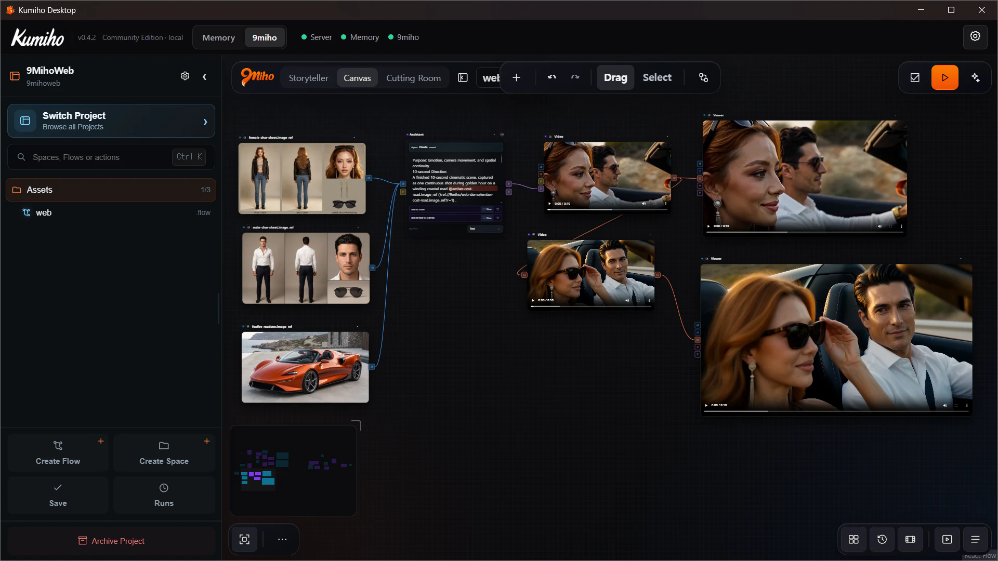Open the upper Viewer node's three-dot menu

[x=901, y=226]
